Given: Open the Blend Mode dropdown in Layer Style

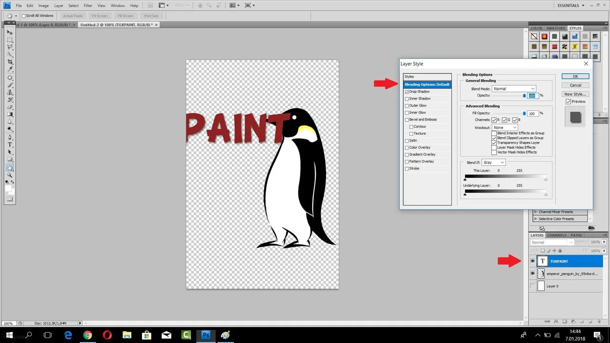Looking at the screenshot, I should point(514,89).
